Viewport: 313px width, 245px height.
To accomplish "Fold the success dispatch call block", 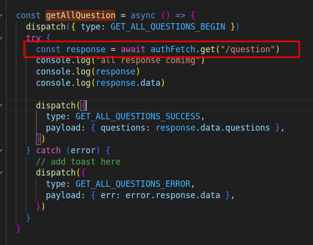I will click(x=2, y=105).
